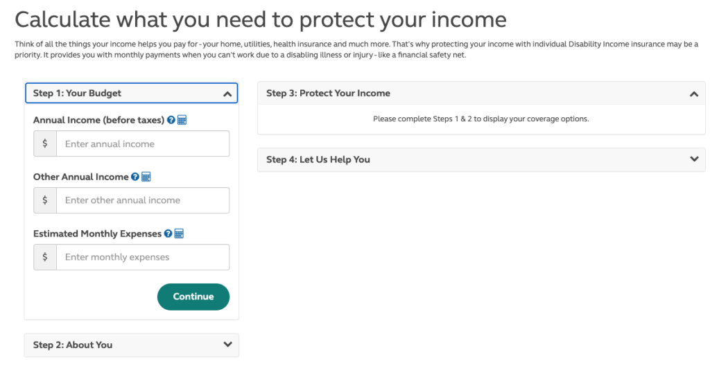
Task: Open the Step 2: About You header
Action: pyautogui.click(x=131, y=345)
